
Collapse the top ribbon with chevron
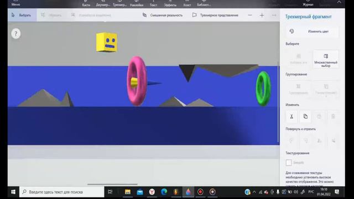339,2
